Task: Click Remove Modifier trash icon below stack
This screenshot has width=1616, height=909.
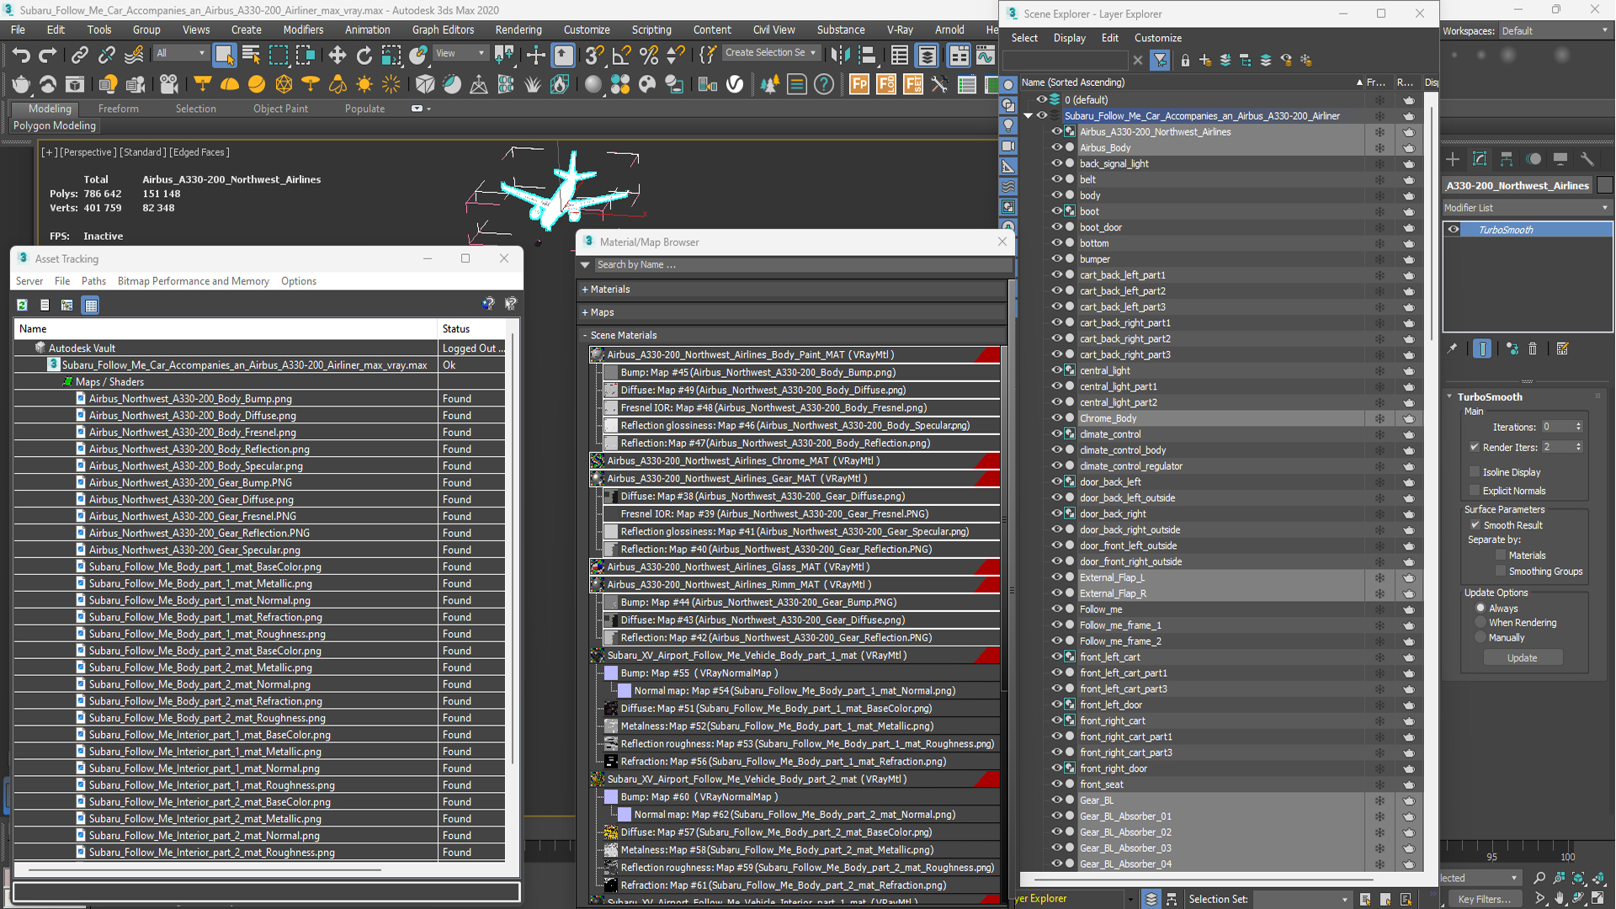Action: coord(1533,348)
